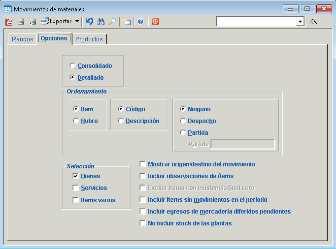The width and height of the screenshot is (336, 249).
Task: Switch to the Productos tab
Action: coord(89,39)
